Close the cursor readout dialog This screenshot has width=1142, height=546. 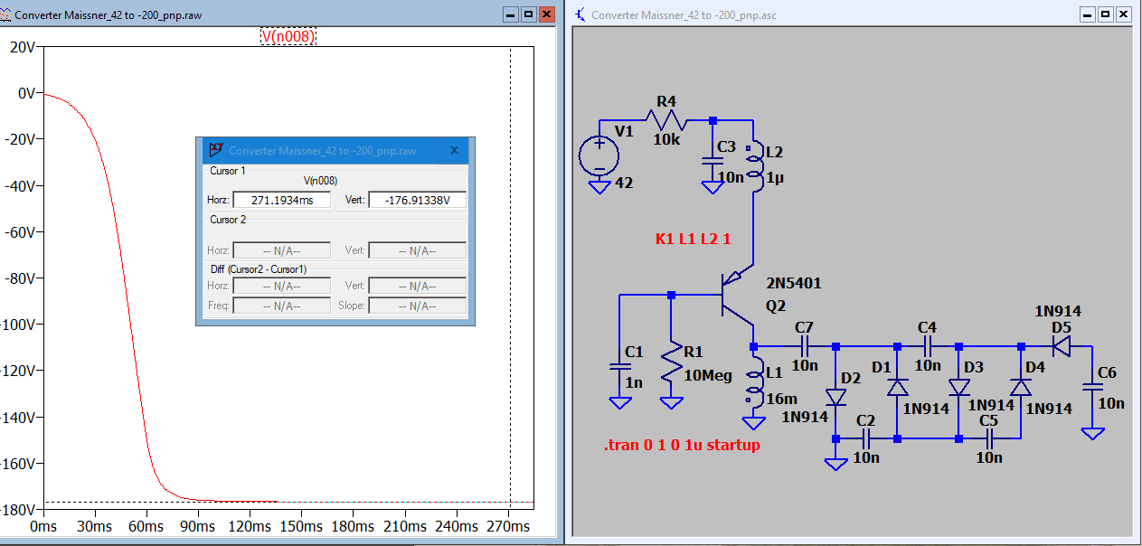(x=454, y=150)
